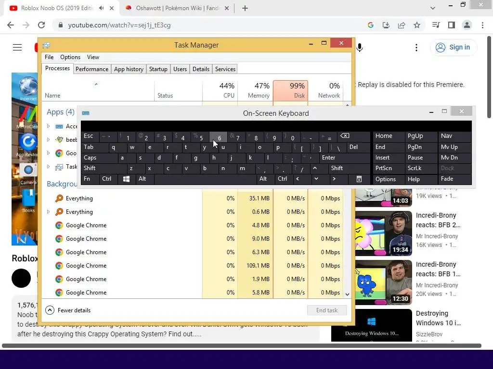Click the horizontal scrollbar at page bottom
The width and height of the screenshot is (493, 369).
coord(242,346)
